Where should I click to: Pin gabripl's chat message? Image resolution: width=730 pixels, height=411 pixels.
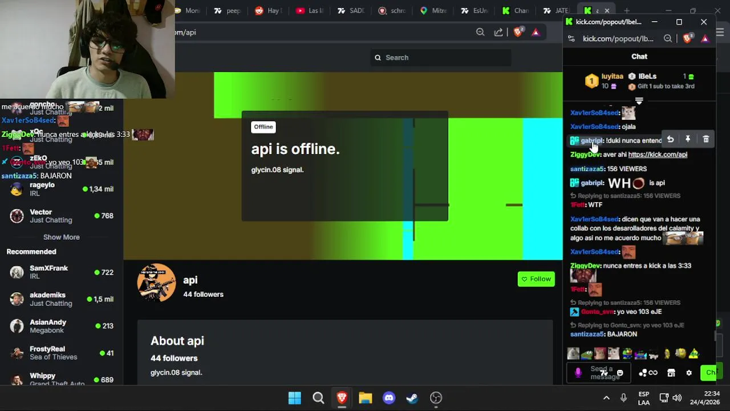coord(688,139)
